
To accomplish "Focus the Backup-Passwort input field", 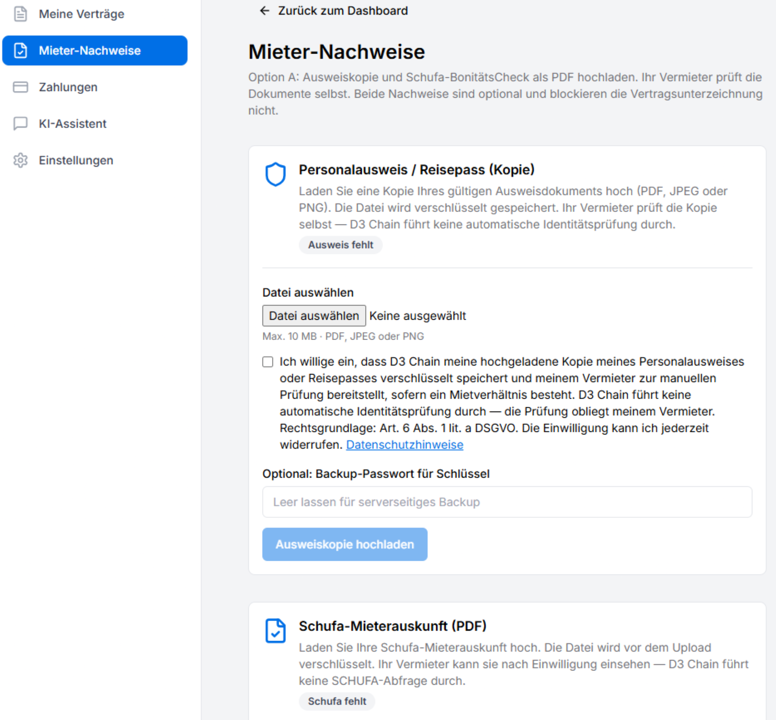I will (x=507, y=502).
